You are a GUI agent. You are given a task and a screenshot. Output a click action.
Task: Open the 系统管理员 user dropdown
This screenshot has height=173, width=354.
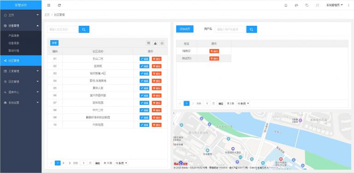click(x=334, y=5)
